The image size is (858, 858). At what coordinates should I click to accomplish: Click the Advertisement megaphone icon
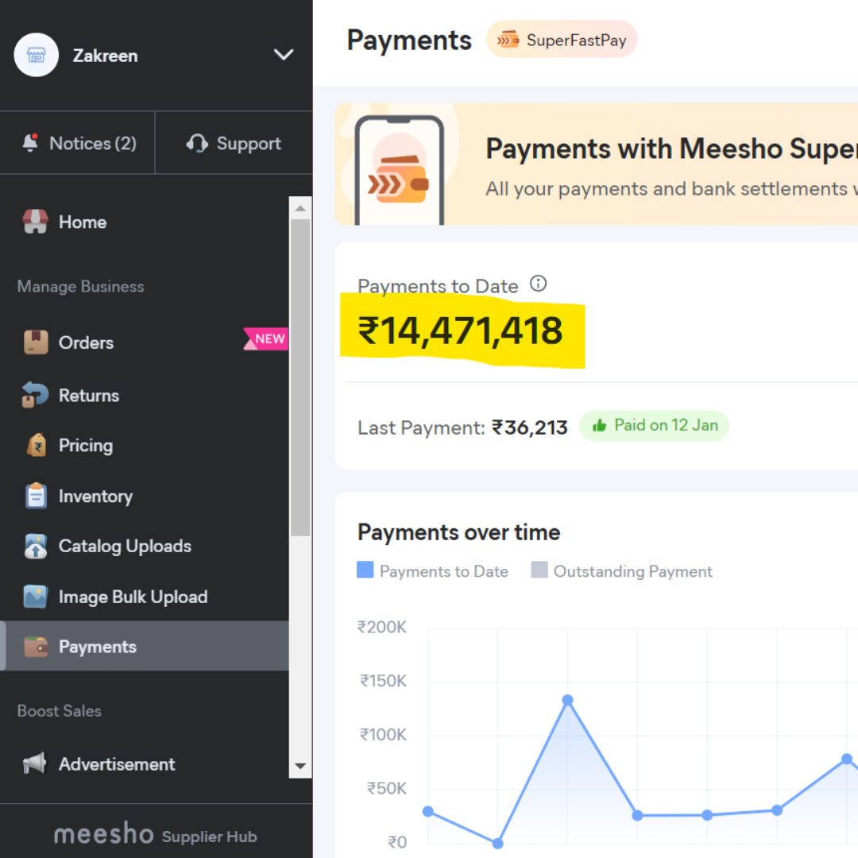click(36, 763)
